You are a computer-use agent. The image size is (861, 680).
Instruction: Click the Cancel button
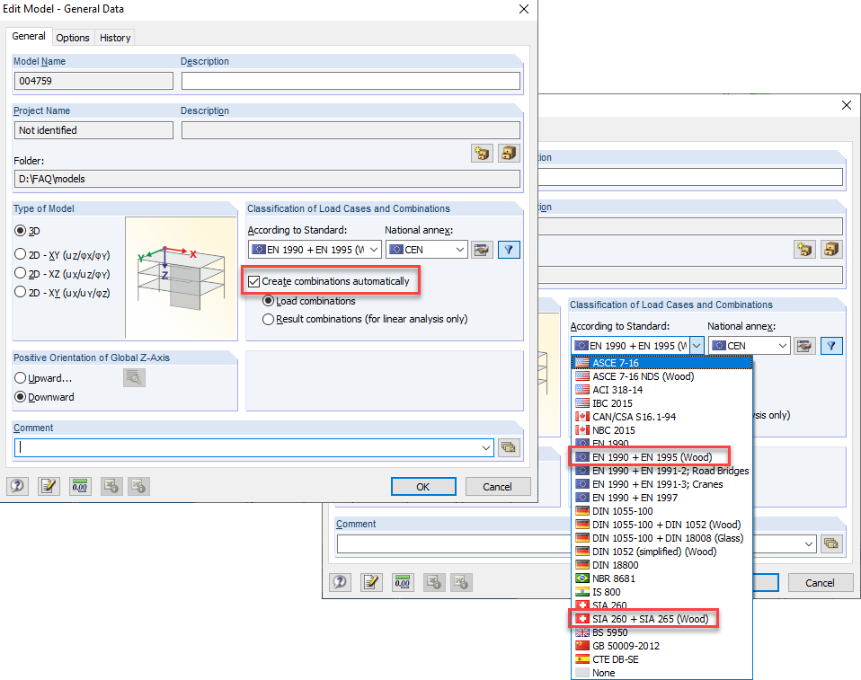(x=498, y=486)
